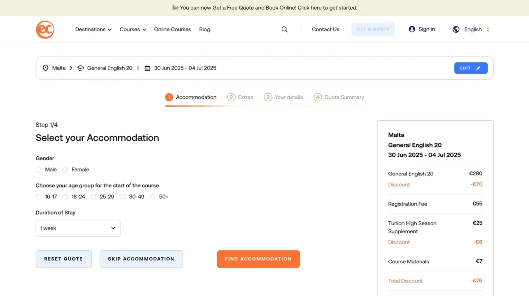Click the calendar icon beside dates
The height and width of the screenshot is (296, 529).
[147, 68]
